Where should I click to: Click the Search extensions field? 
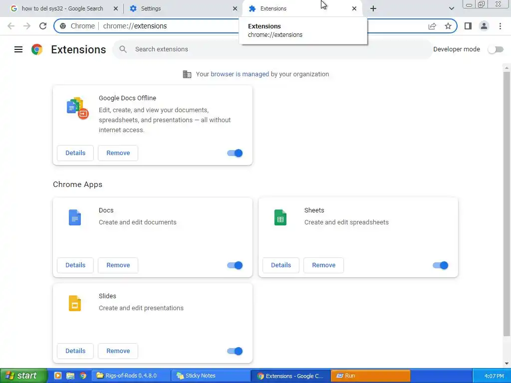coord(272,49)
